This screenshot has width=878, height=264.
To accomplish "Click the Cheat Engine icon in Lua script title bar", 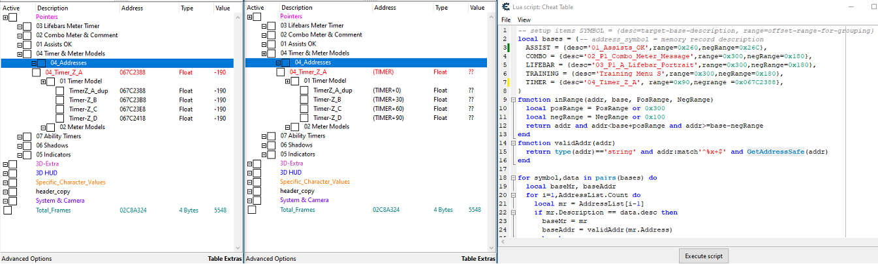I will tap(507, 6).
